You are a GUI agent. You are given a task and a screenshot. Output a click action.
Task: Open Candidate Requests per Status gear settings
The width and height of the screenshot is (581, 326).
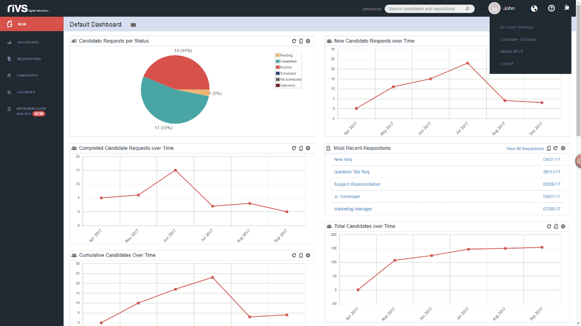tap(308, 41)
